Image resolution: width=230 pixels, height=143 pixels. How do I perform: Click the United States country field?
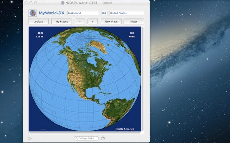(126, 13)
